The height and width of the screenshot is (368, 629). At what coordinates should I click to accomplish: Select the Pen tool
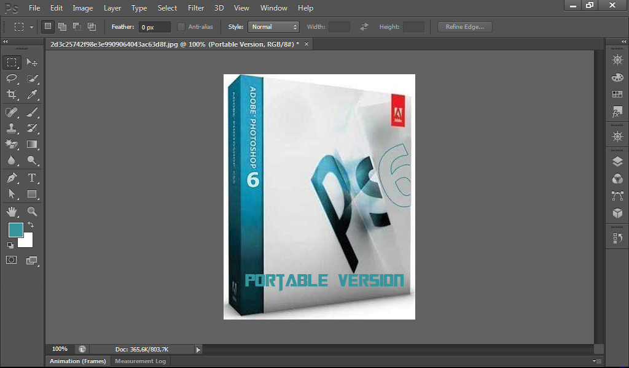point(12,177)
